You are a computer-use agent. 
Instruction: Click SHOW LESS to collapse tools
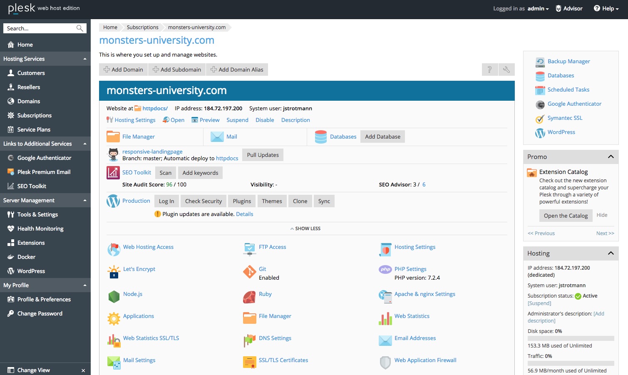(305, 228)
